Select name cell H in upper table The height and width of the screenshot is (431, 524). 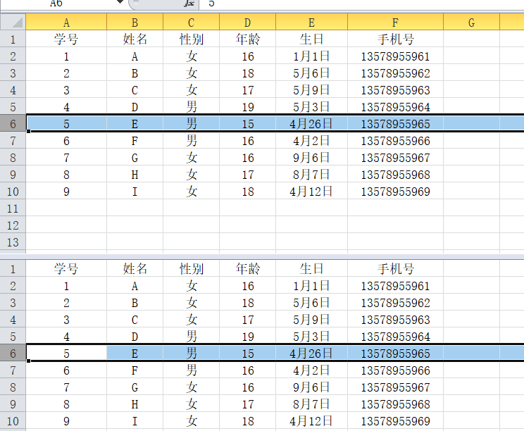(x=135, y=175)
